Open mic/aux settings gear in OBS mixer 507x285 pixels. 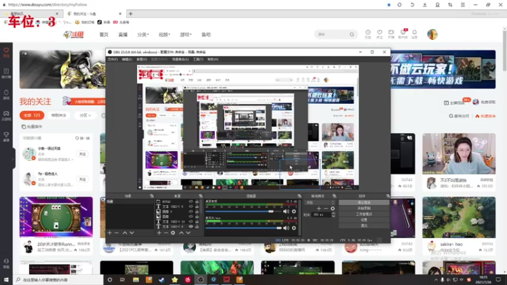[x=294, y=228]
